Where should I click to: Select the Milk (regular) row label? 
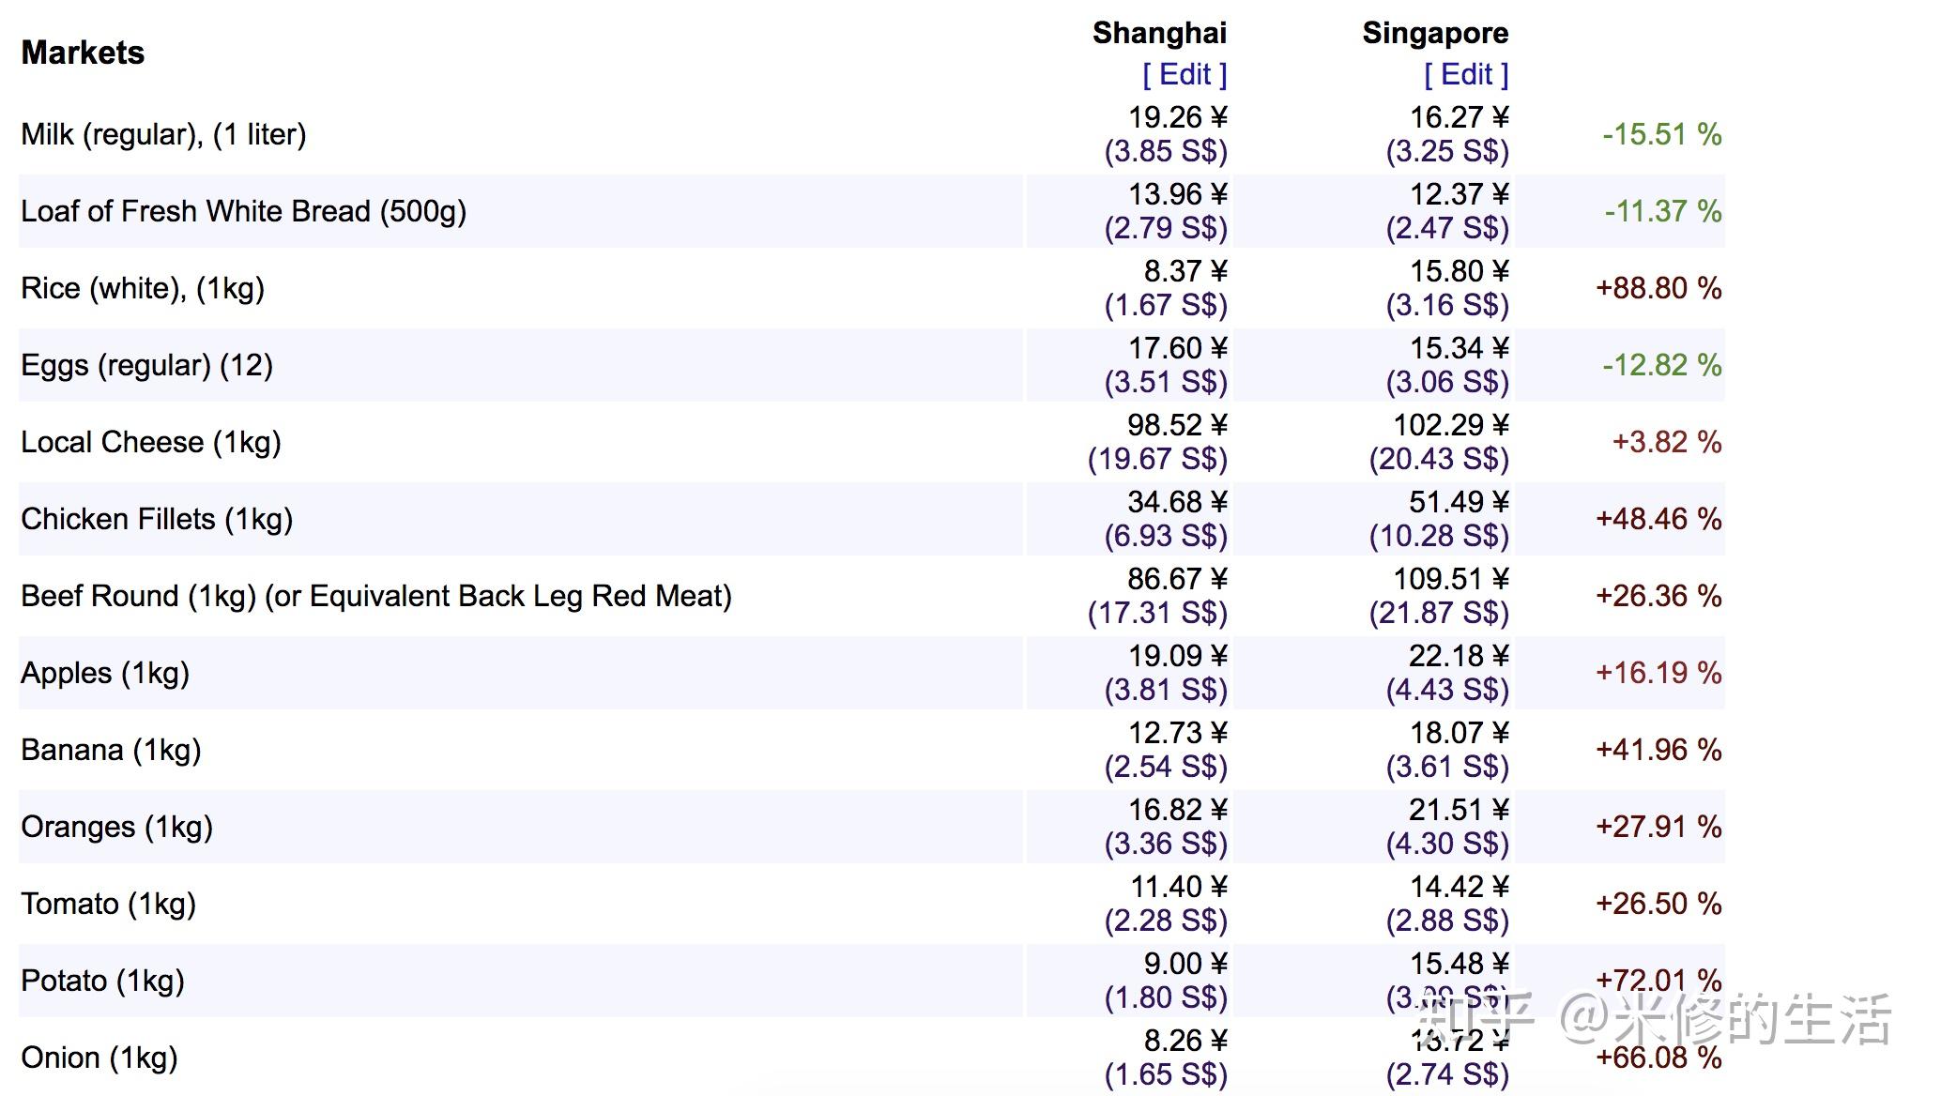click(163, 134)
